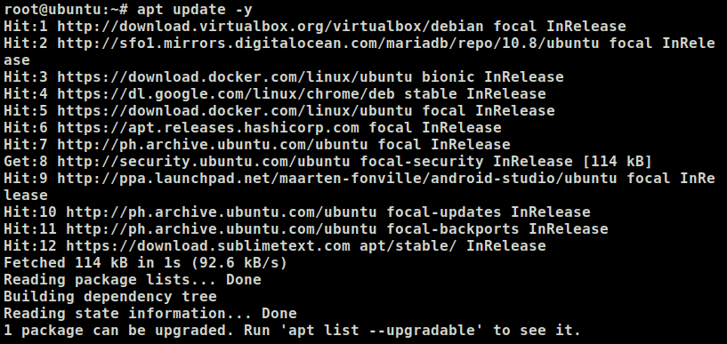The width and height of the screenshot is (727, 344).
Task: Click the 'Building dependency tree' line
Action: coord(110,297)
